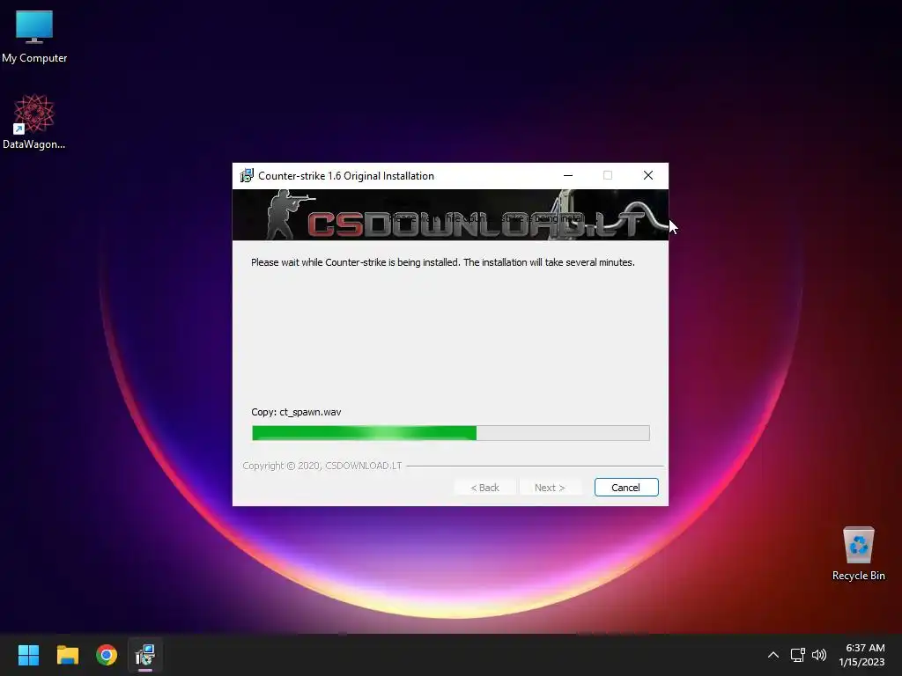Minimize the installation window
This screenshot has width=902, height=676.
[x=568, y=175]
